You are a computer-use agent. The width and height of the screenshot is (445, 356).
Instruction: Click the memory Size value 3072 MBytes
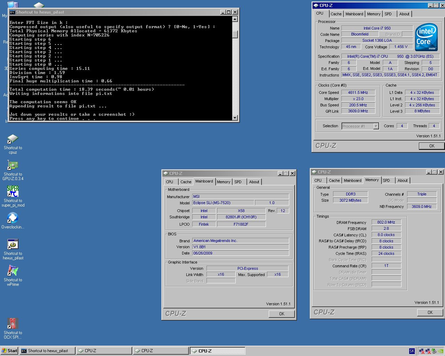[x=350, y=200]
